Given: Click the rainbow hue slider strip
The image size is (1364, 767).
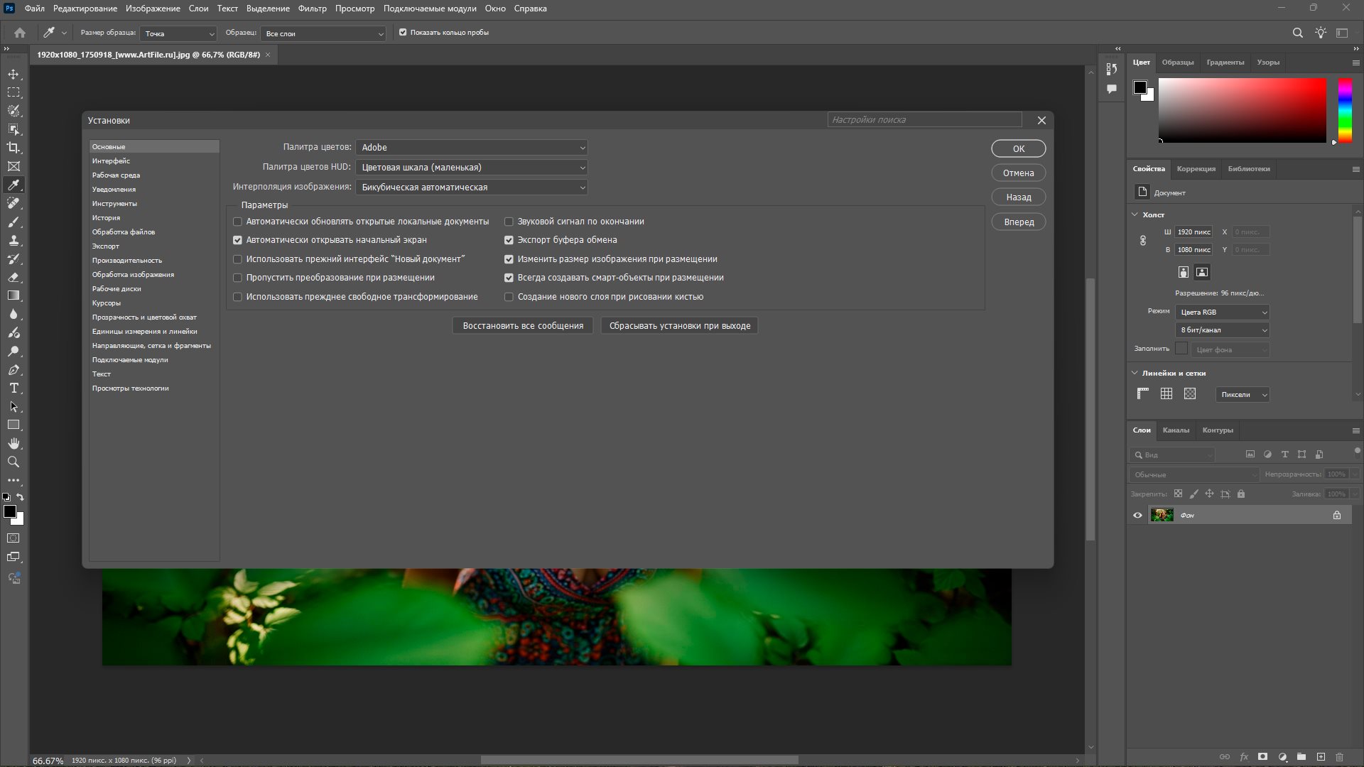Looking at the screenshot, I should coord(1345,110).
